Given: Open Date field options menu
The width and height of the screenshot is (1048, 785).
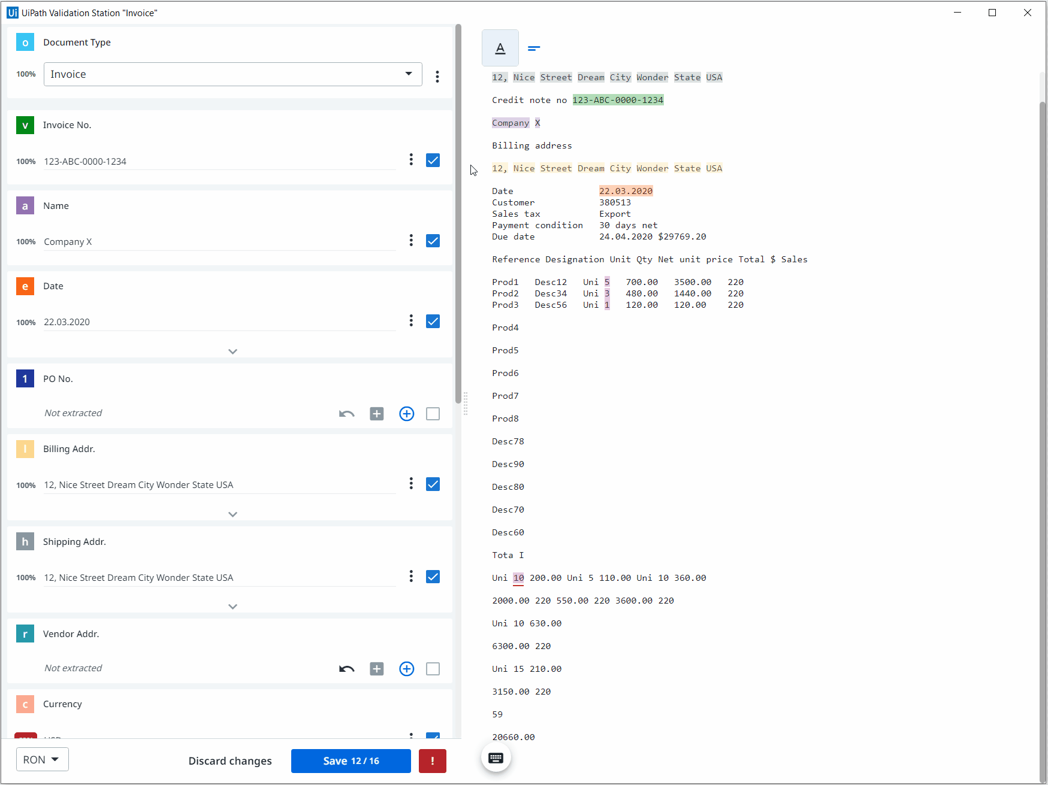Looking at the screenshot, I should tap(411, 320).
